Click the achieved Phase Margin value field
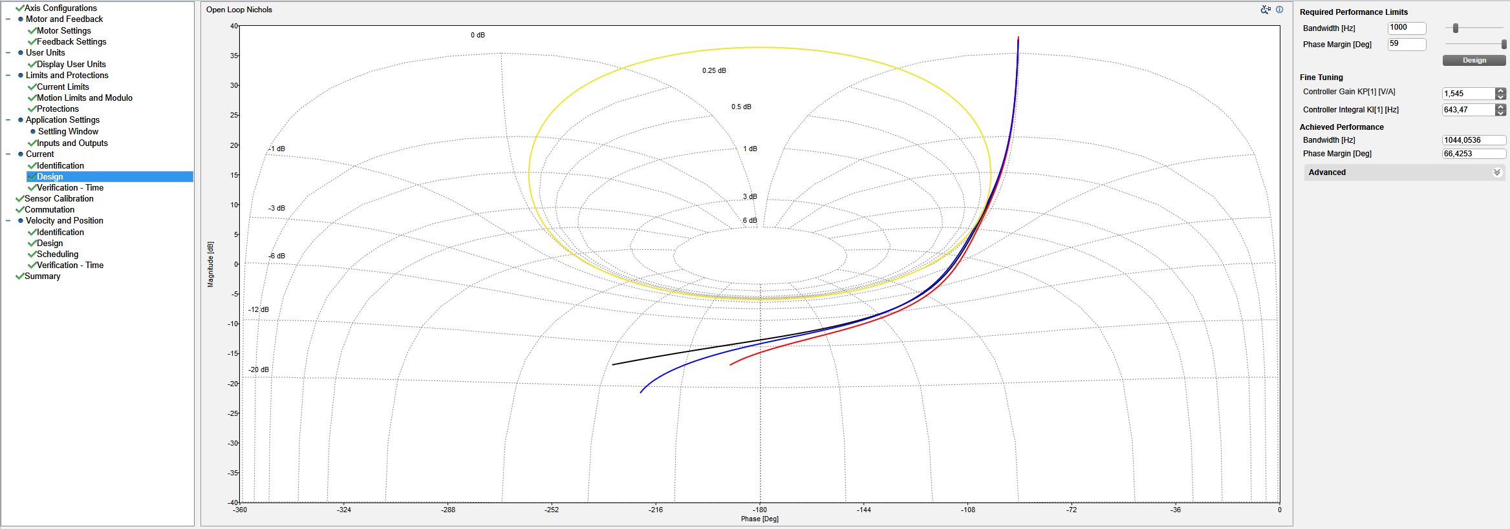Image resolution: width=1510 pixels, height=529 pixels. pos(1473,154)
